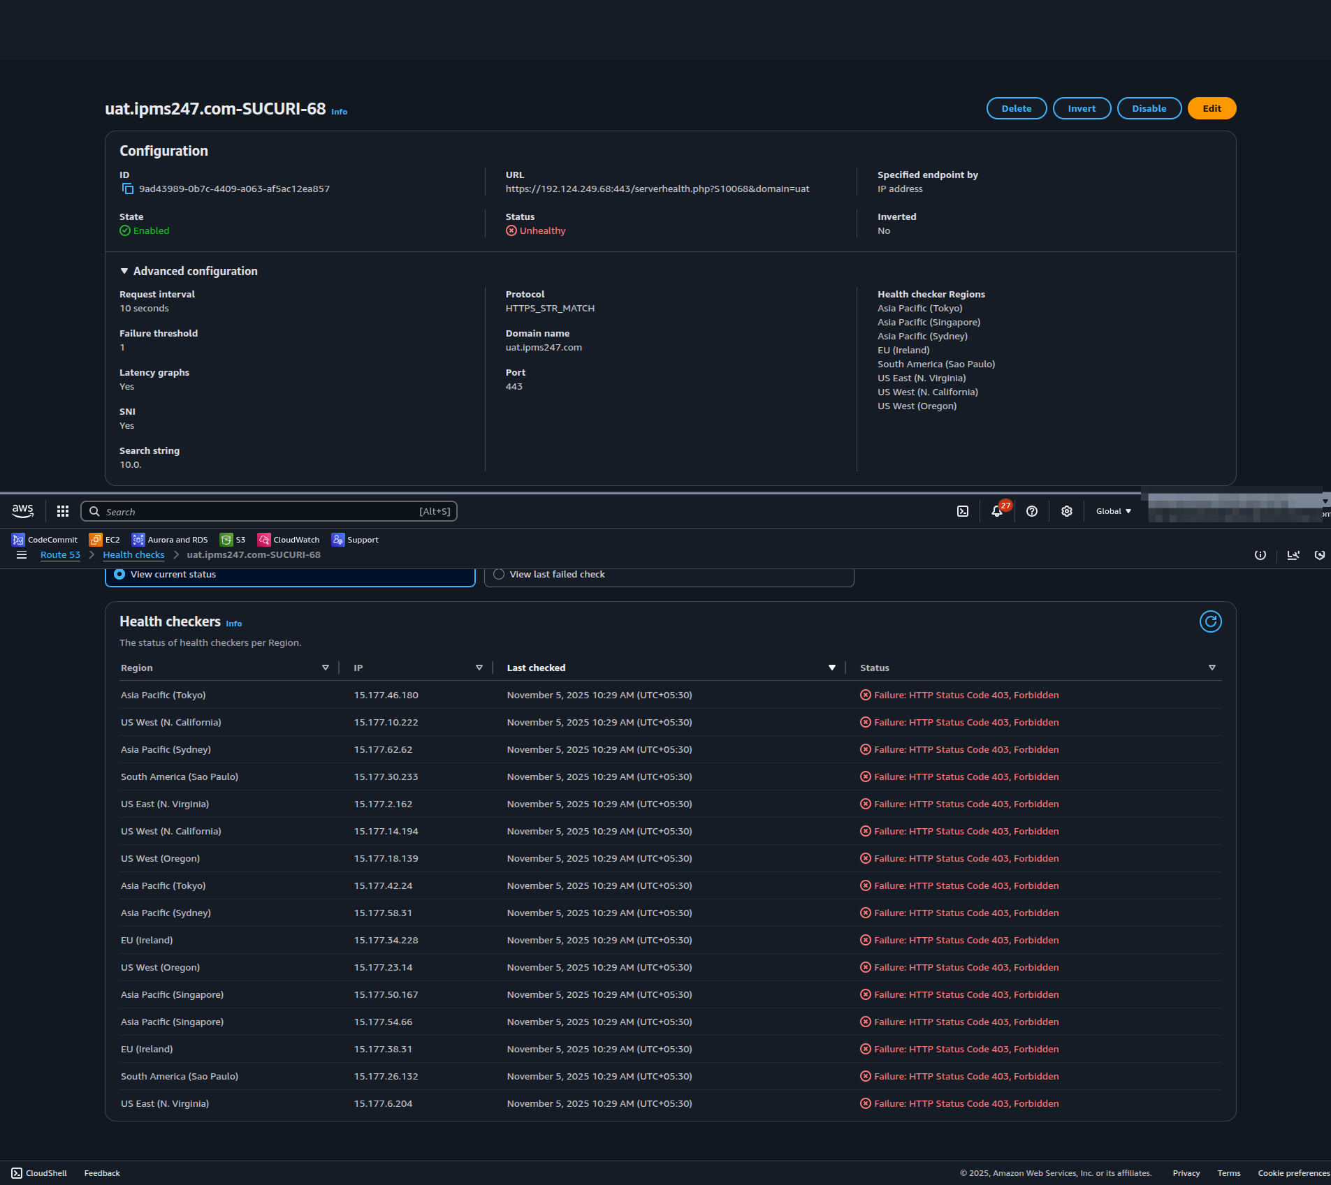
Task: Open Aurora and RDS shortcut
Action: pyautogui.click(x=170, y=540)
